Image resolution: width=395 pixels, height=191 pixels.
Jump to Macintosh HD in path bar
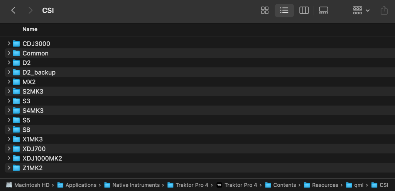tap(28, 185)
